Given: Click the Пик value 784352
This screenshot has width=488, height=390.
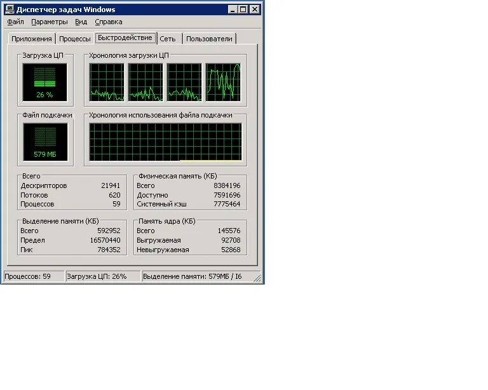Looking at the screenshot, I should (109, 250).
